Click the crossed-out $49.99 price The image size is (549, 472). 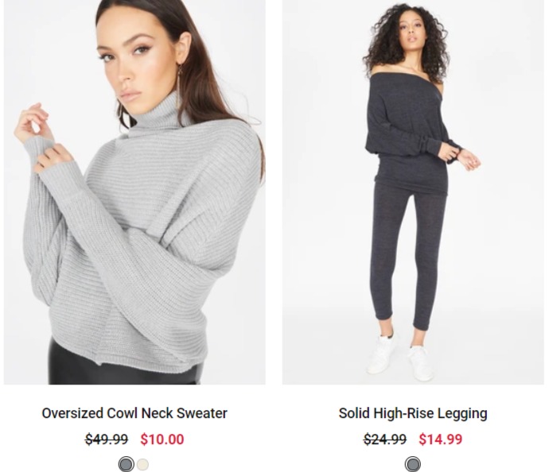tap(107, 439)
